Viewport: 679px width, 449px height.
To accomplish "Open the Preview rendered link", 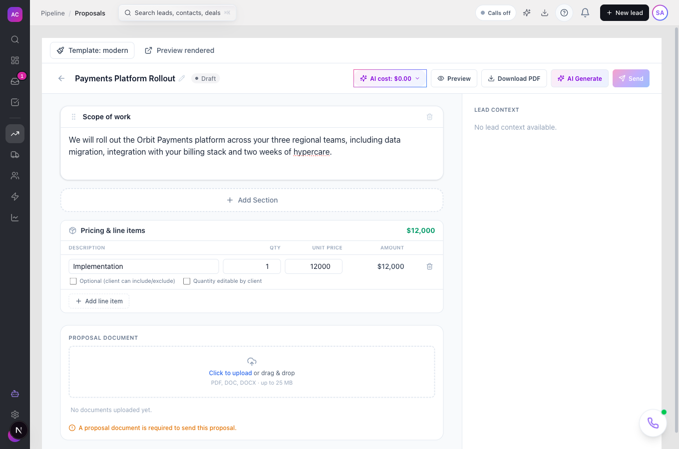I will (180, 50).
